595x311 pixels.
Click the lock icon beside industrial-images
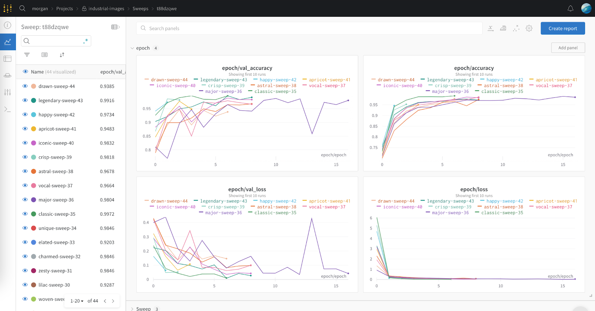click(84, 9)
